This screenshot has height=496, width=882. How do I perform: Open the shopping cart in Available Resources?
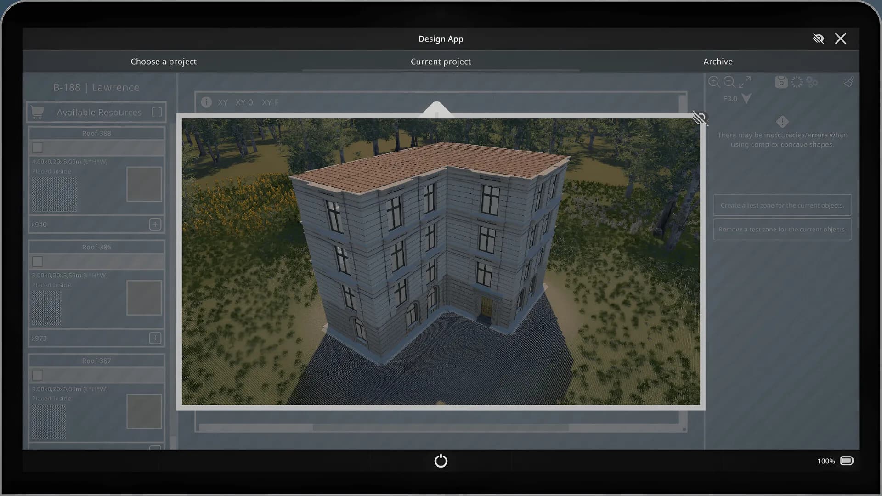tap(37, 112)
